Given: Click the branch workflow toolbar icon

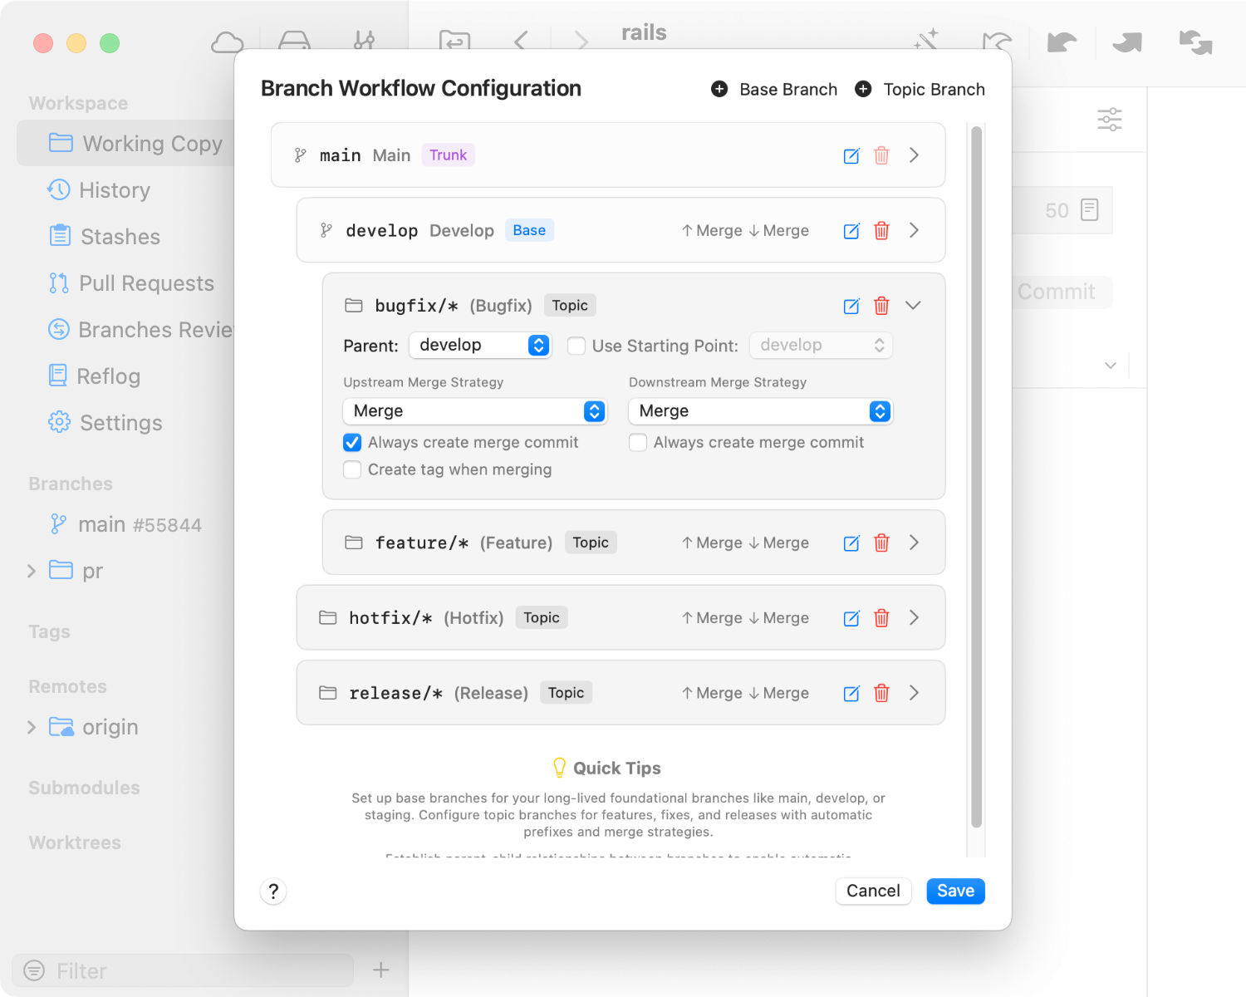Looking at the screenshot, I should 364,40.
